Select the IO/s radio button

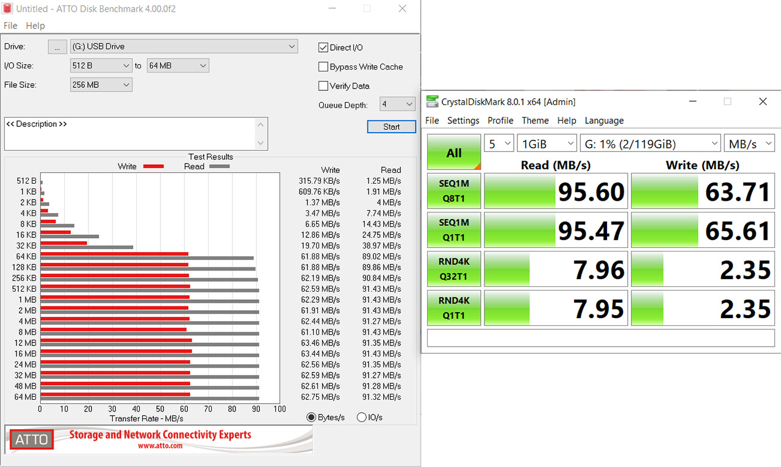362,418
